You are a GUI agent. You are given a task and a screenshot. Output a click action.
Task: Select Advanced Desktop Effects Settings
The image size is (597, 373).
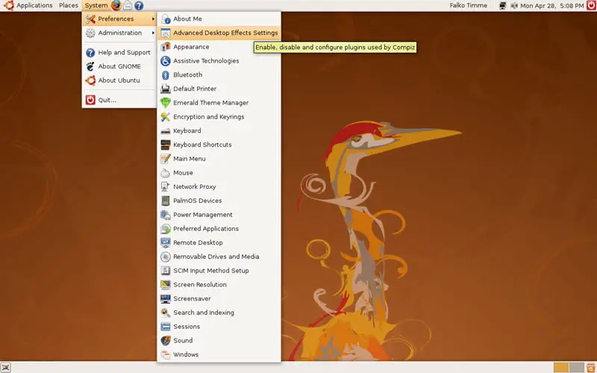click(219, 33)
